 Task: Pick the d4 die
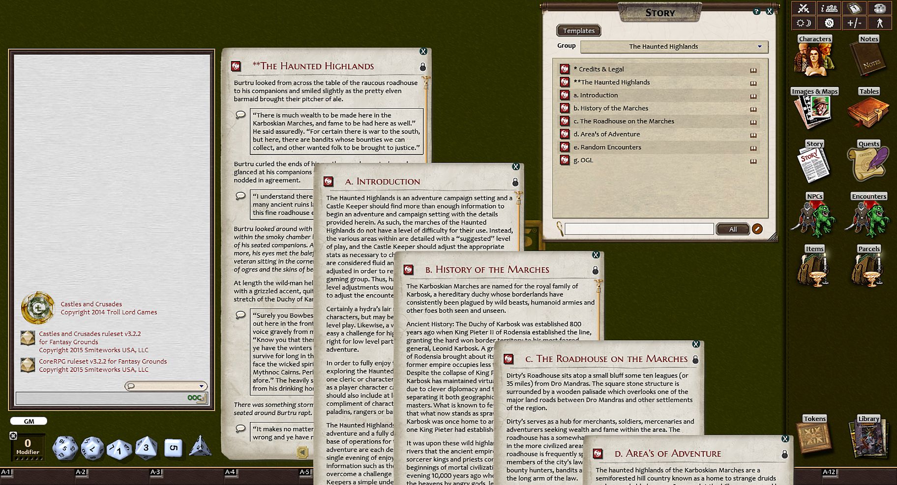coord(200,446)
